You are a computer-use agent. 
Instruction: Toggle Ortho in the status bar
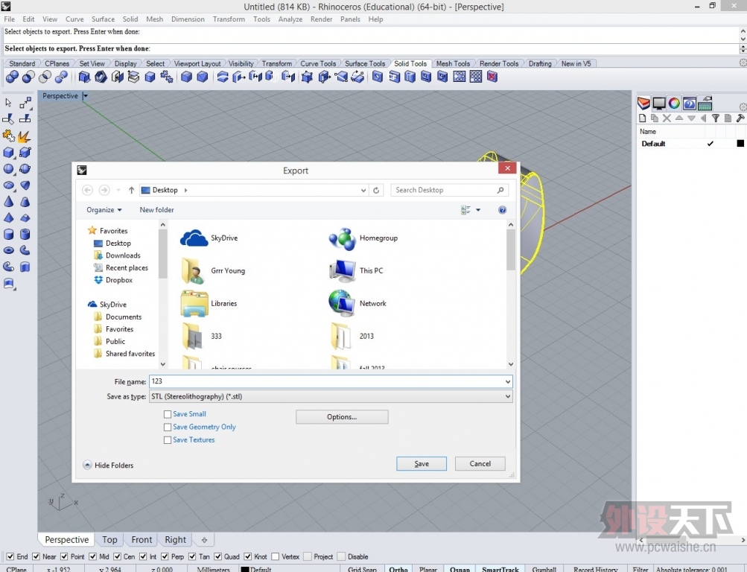click(398, 569)
